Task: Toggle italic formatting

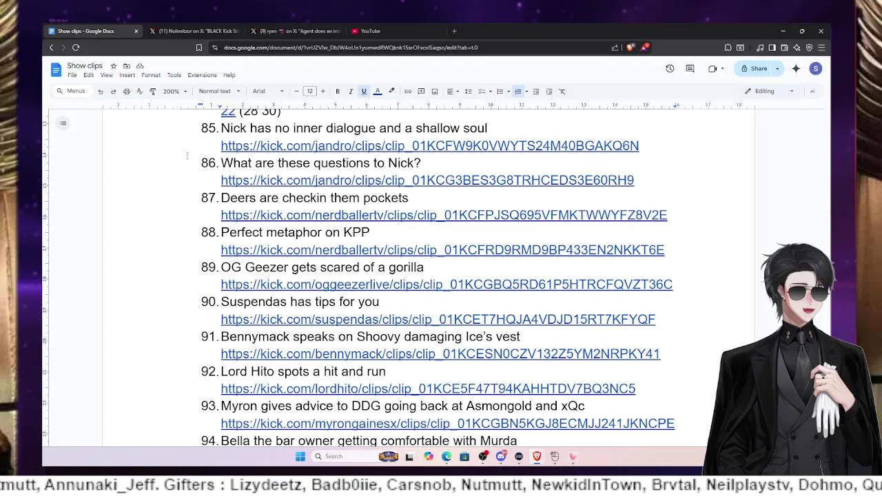Action: click(351, 91)
